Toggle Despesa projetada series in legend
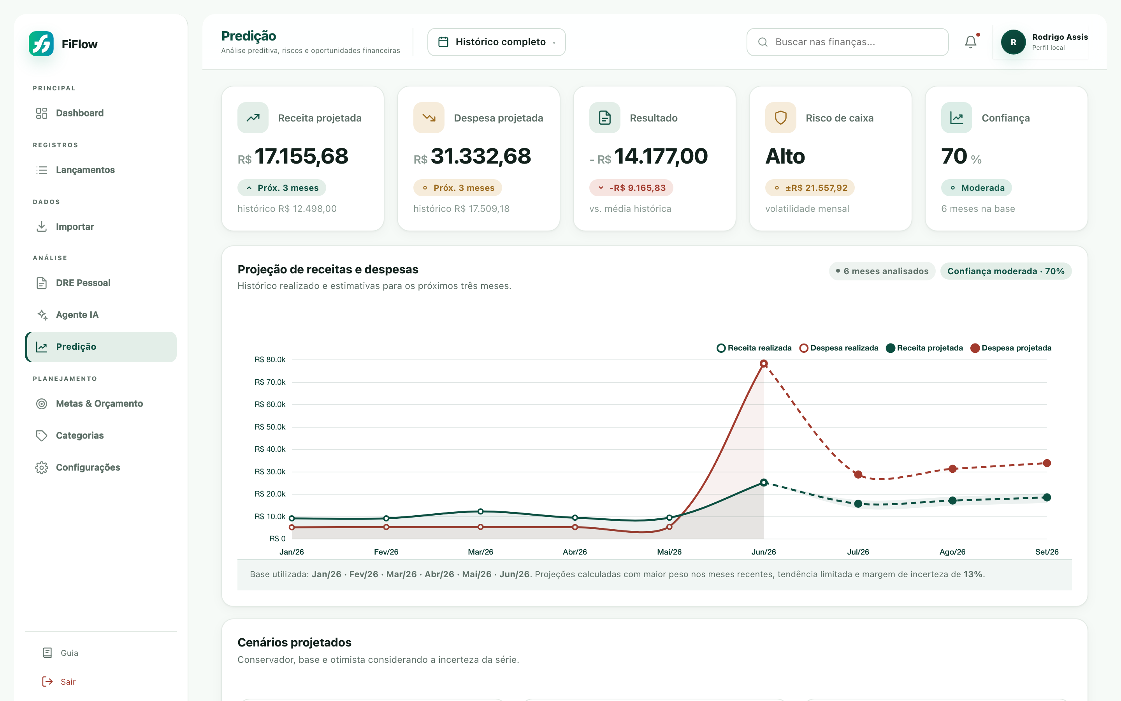This screenshot has height=701, width=1121. (1011, 348)
